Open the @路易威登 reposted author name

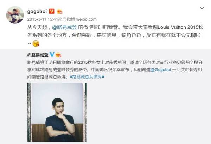[x=38, y=55]
